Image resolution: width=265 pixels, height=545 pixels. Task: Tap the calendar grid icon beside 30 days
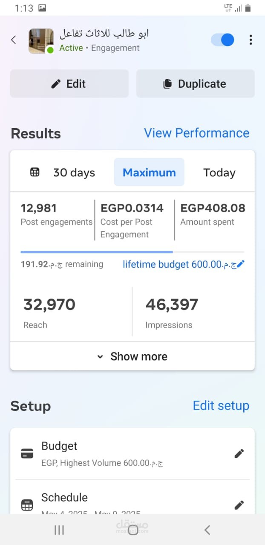point(35,172)
